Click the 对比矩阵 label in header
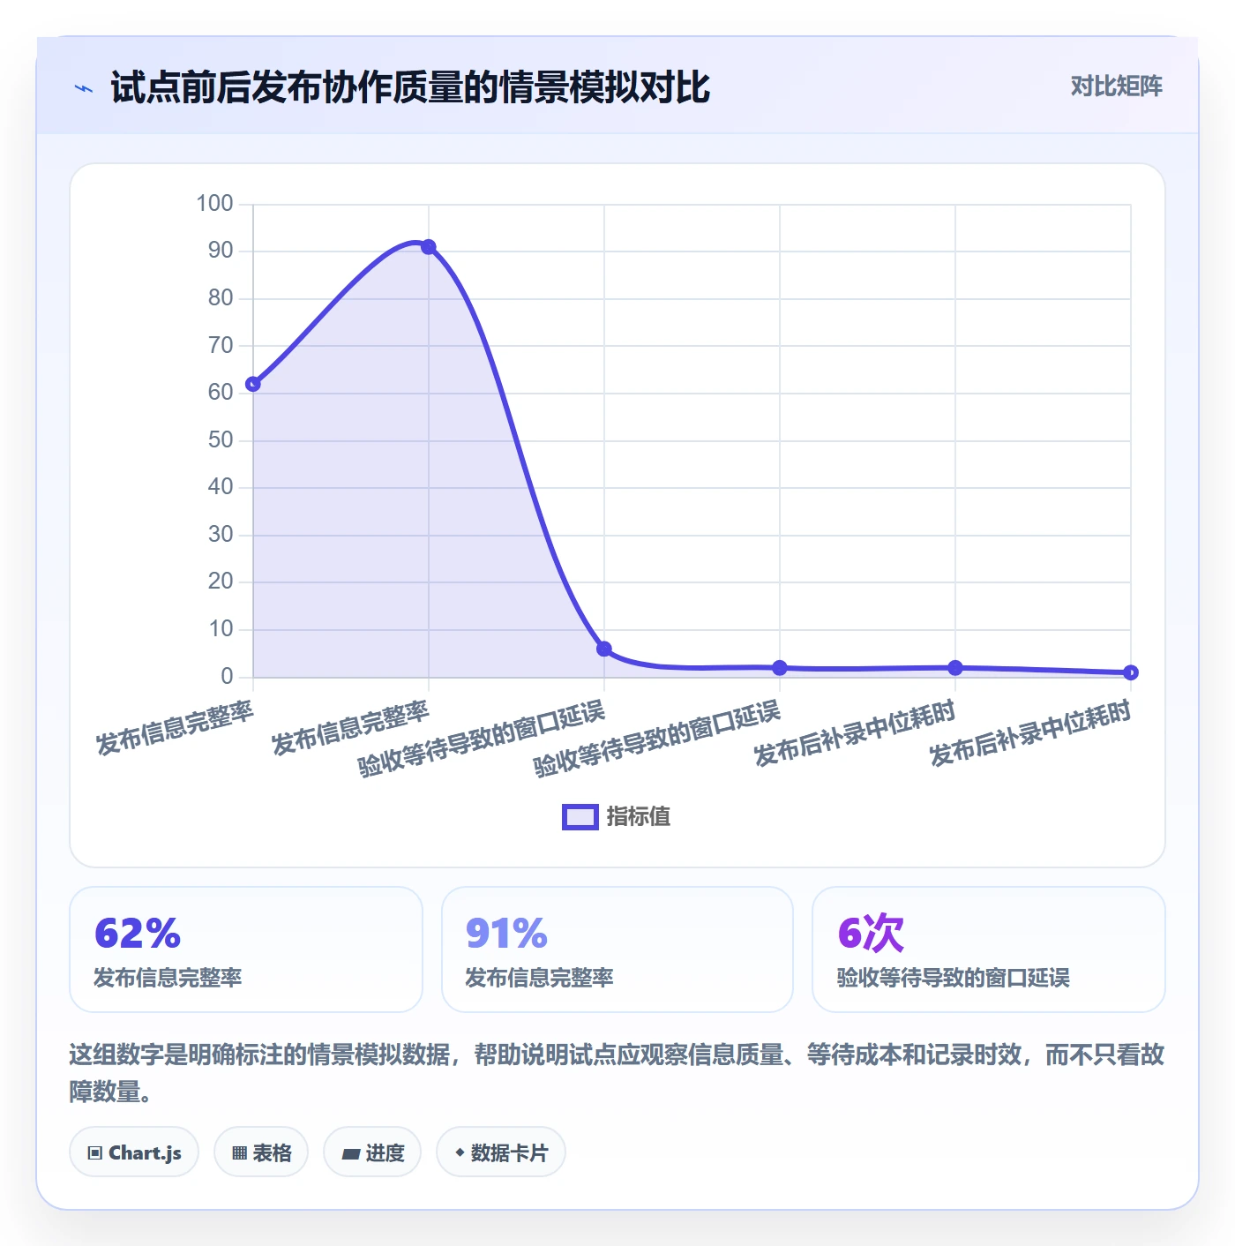Image resolution: width=1235 pixels, height=1246 pixels. pyautogui.click(x=1116, y=86)
